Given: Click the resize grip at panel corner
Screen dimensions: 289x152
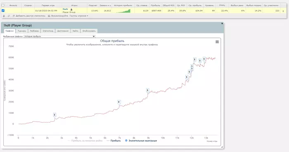Looking at the screenshot, I should tap(222, 147).
